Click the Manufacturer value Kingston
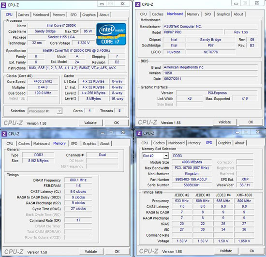The image size is (266, 257). (192, 173)
